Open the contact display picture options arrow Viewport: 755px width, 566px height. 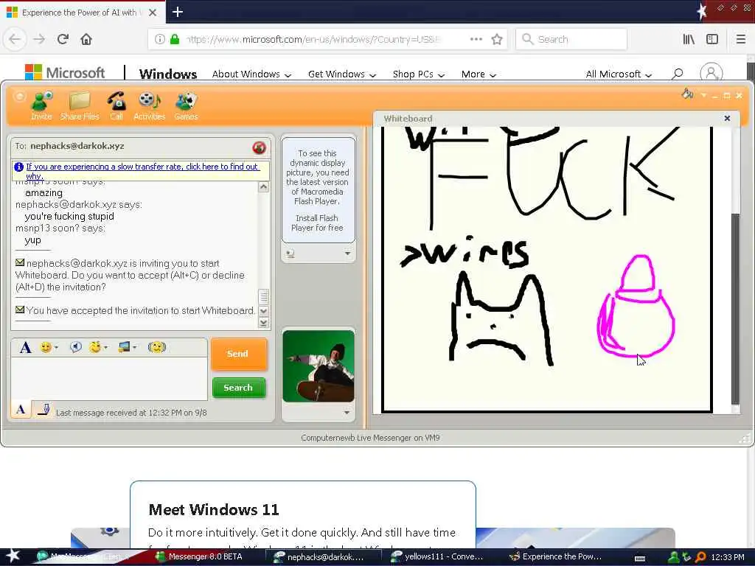[348, 254]
